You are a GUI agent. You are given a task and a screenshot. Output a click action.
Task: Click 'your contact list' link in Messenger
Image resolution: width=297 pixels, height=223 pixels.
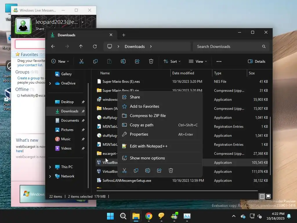[x=30, y=65]
